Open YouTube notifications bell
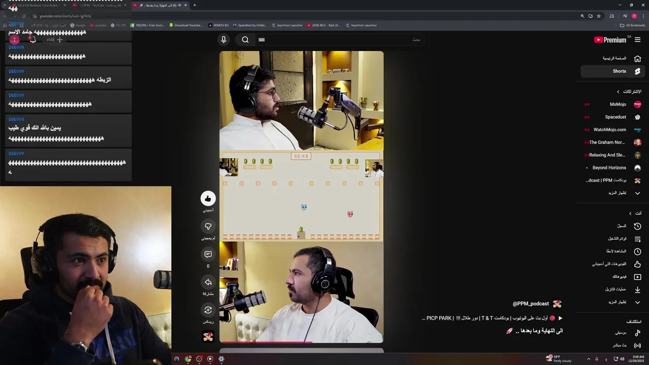The width and height of the screenshot is (649, 365). (x=32, y=39)
